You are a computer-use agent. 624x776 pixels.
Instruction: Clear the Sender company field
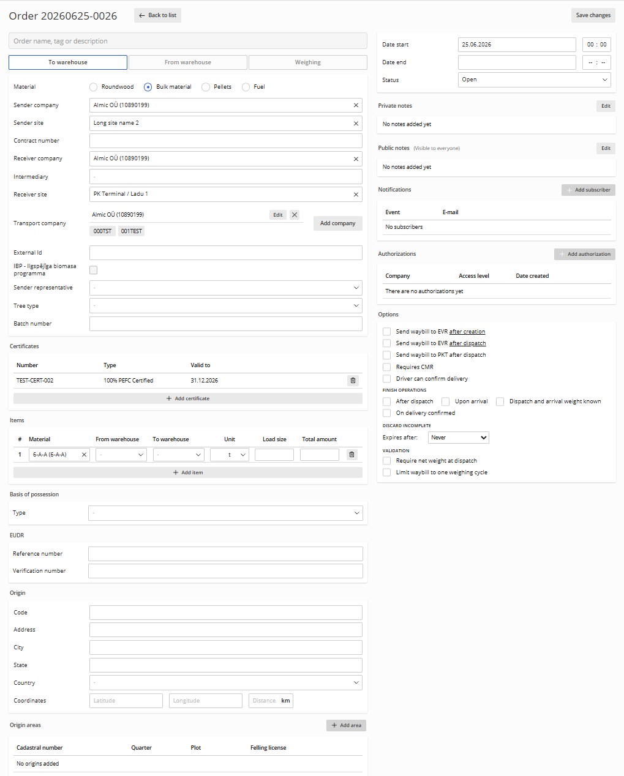pos(356,105)
